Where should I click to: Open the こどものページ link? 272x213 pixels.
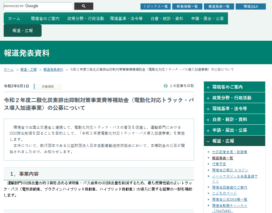224,193
